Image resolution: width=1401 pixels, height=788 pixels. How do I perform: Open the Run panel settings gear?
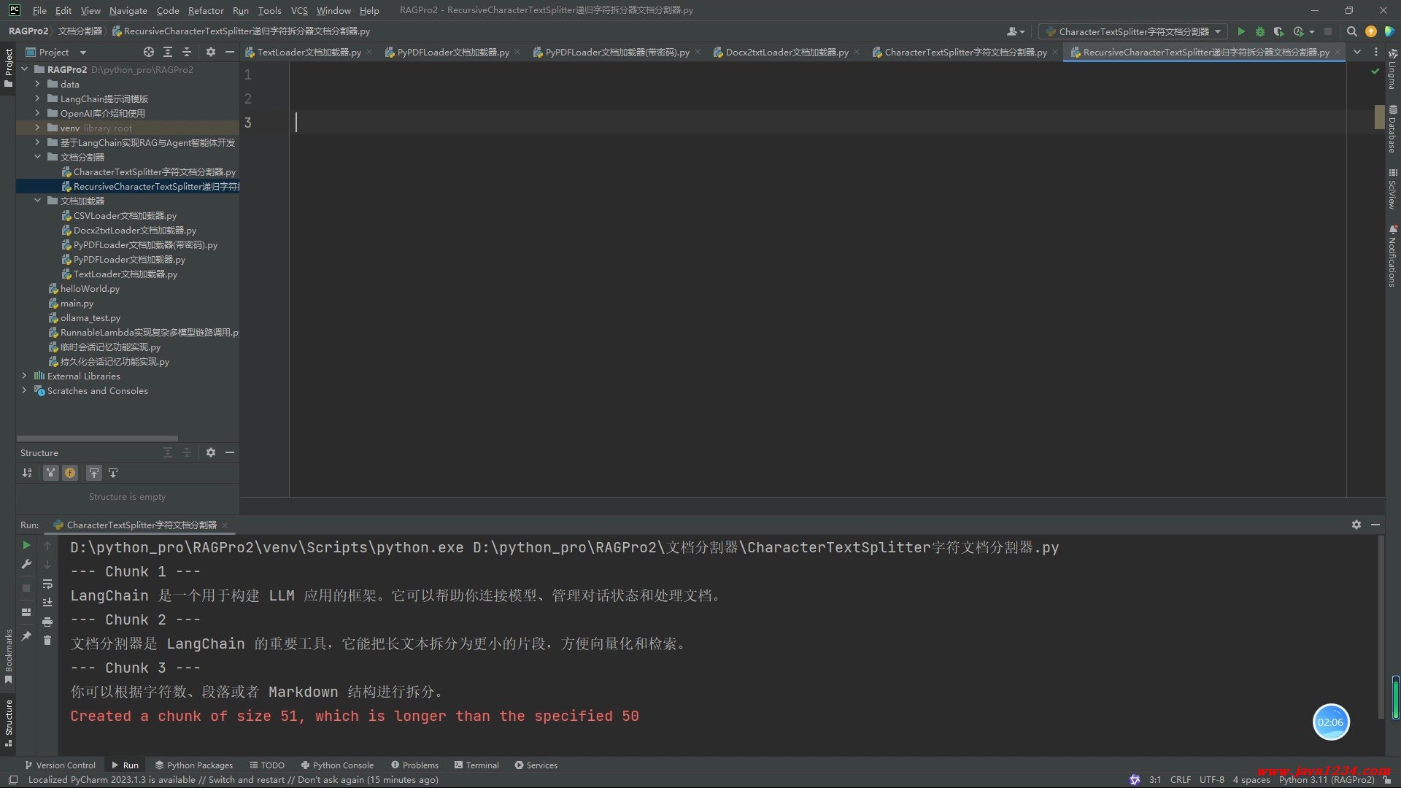(1356, 525)
